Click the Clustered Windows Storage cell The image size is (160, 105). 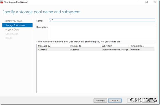pos(115,50)
